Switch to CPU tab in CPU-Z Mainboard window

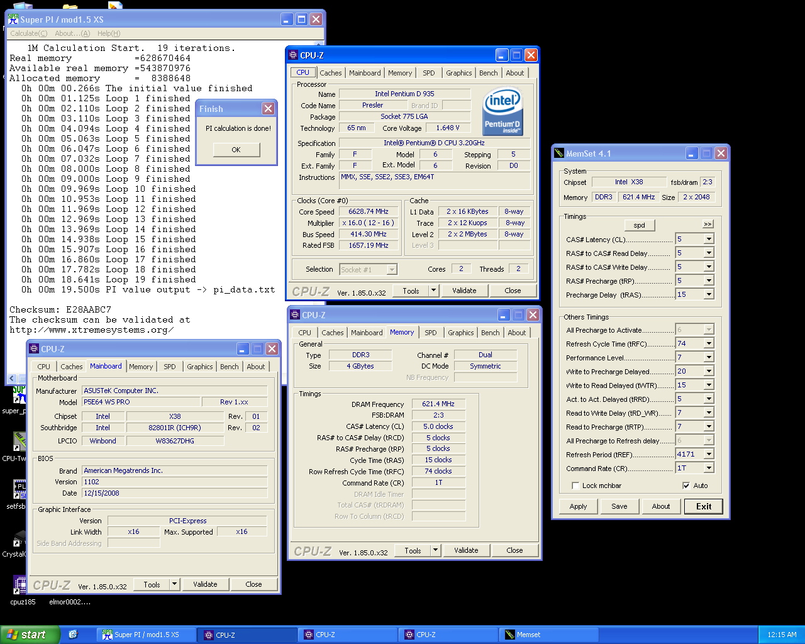[44, 367]
